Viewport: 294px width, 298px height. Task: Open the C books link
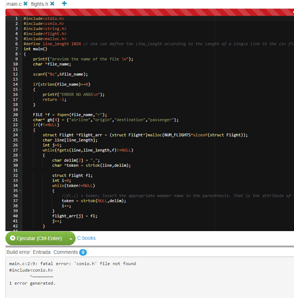pos(86,238)
